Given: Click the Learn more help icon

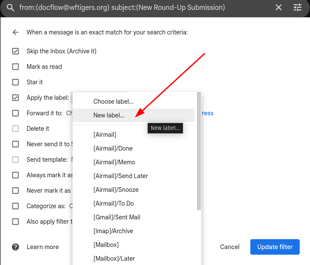Looking at the screenshot, I should (x=15, y=247).
